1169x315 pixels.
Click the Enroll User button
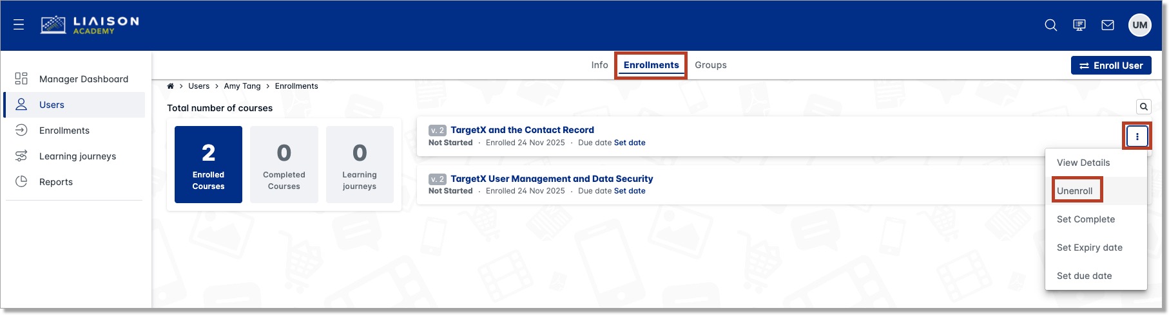click(1111, 66)
